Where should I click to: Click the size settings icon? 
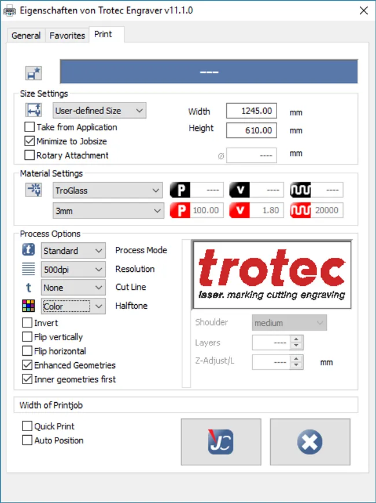[x=34, y=110]
